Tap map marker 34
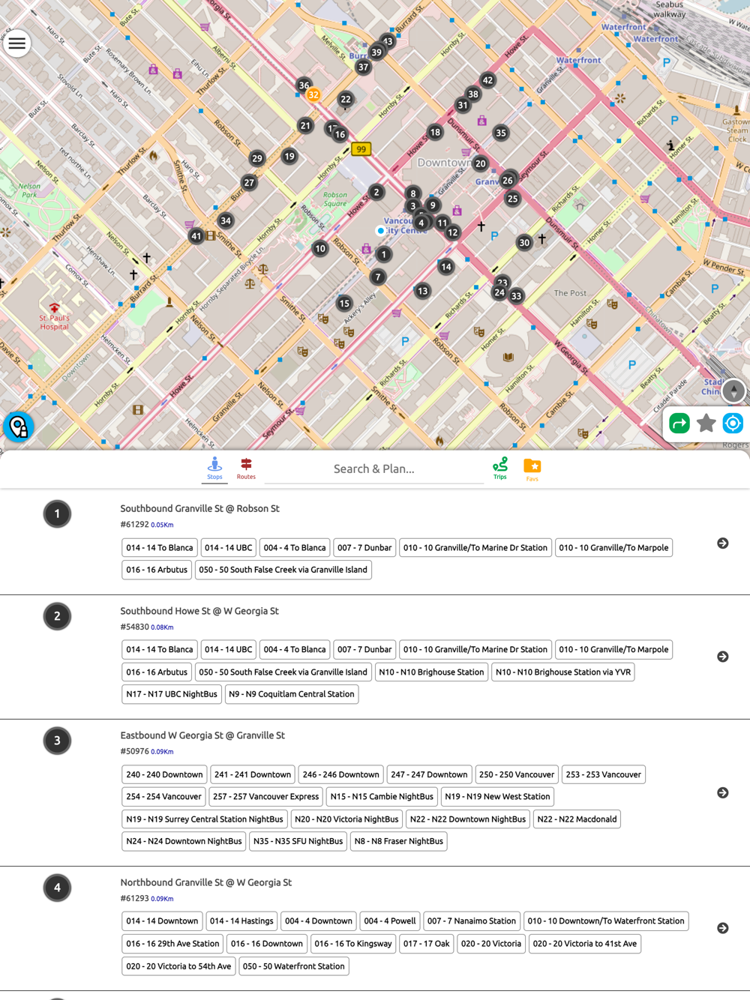750x1000 pixels. coord(226,220)
